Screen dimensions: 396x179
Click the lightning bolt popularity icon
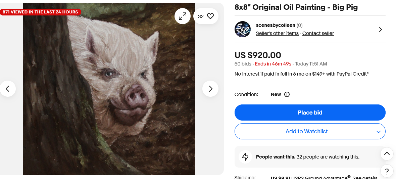(x=245, y=157)
